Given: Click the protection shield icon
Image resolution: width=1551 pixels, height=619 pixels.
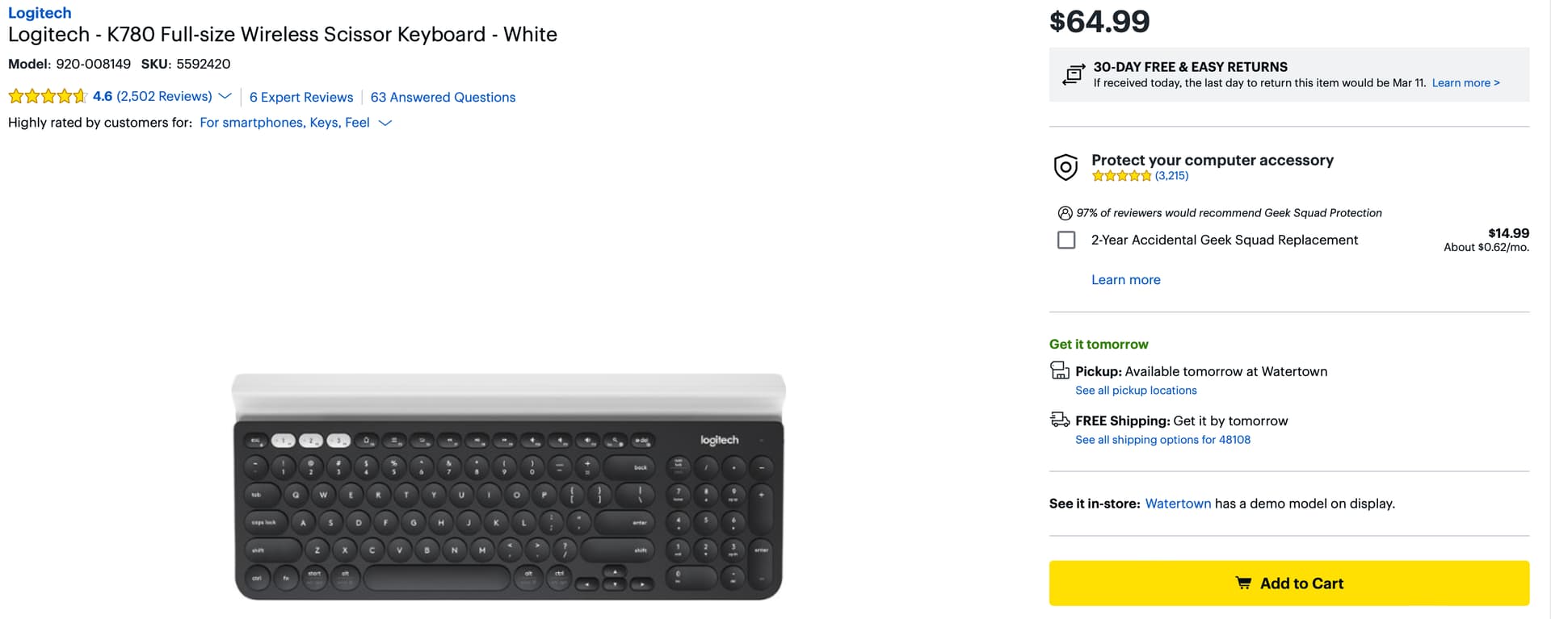Looking at the screenshot, I should (1066, 167).
